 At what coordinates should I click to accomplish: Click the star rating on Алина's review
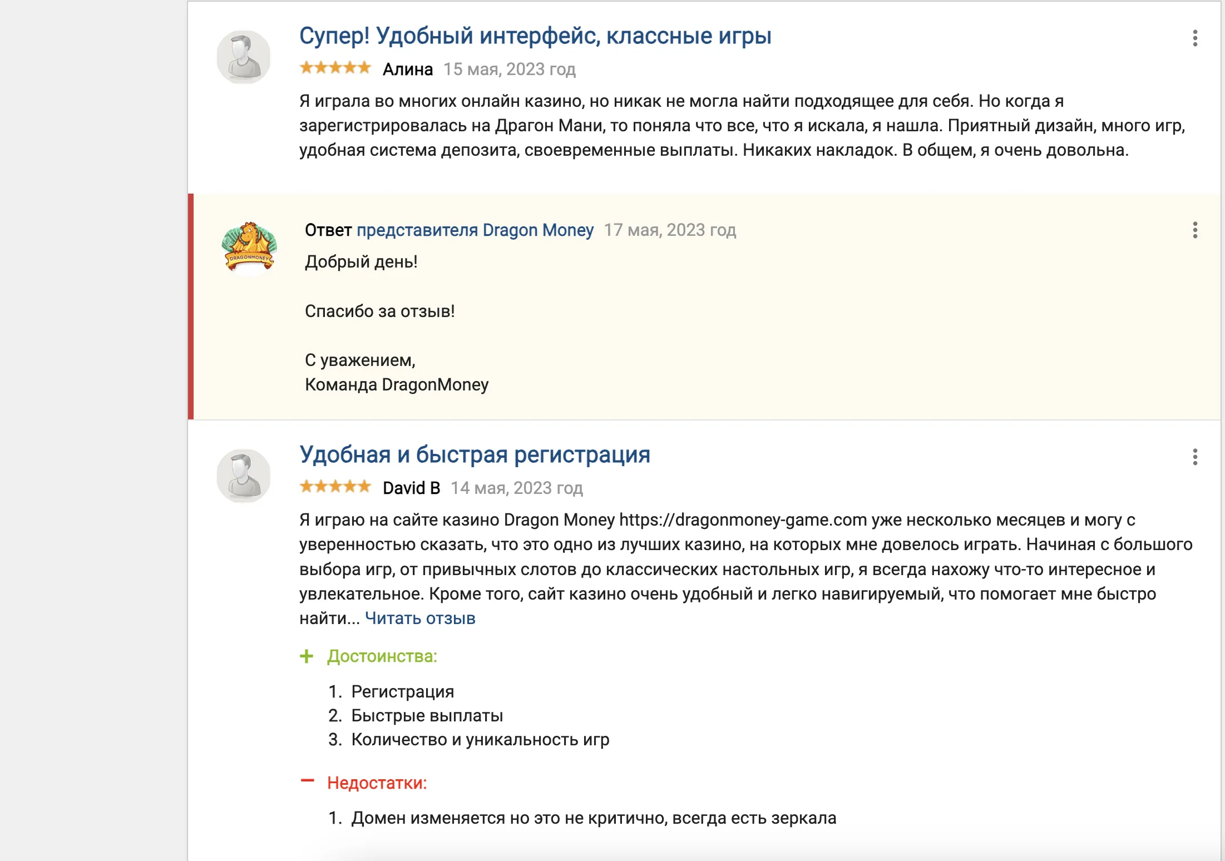point(335,68)
